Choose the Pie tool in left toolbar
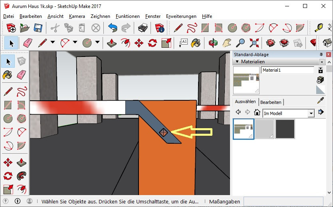The image size is (333, 207). tap(22, 145)
